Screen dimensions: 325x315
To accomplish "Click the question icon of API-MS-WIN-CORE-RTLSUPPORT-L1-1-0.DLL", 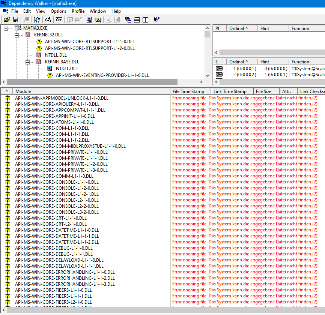I will 39,42.
